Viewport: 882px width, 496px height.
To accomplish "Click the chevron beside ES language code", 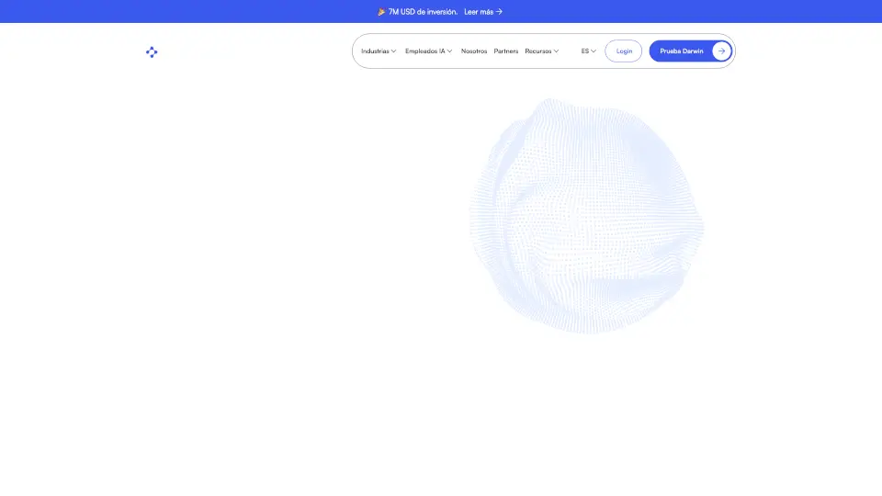I will [x=594, y=51].
